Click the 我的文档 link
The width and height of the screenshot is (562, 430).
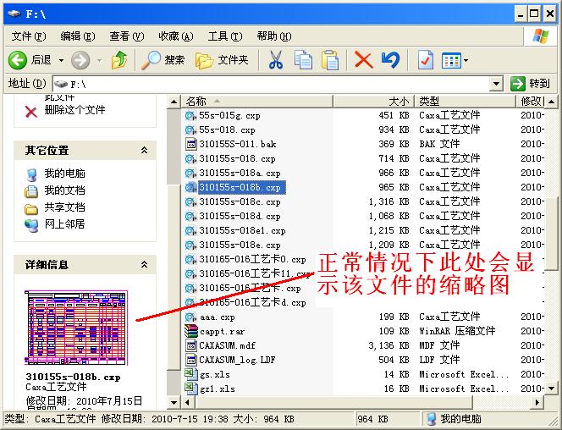[x=64, y=190]
